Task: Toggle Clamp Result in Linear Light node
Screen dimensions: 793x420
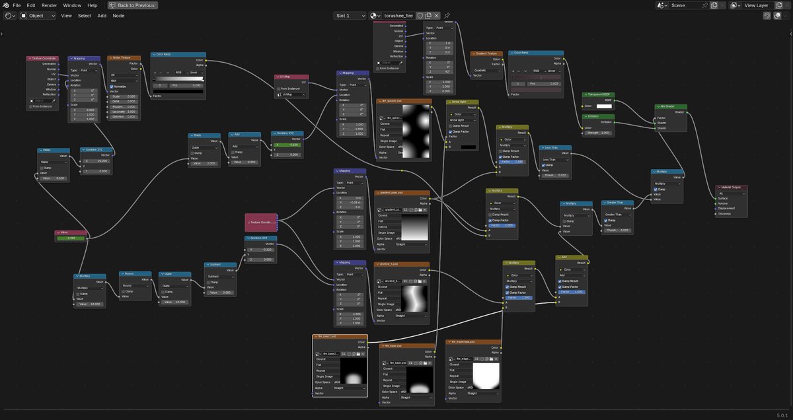Action: [x=450, y=125]
